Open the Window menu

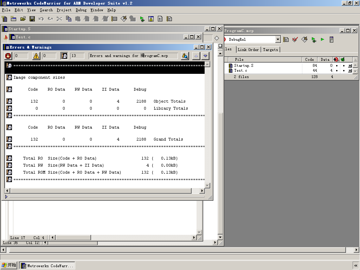point(97,10)
